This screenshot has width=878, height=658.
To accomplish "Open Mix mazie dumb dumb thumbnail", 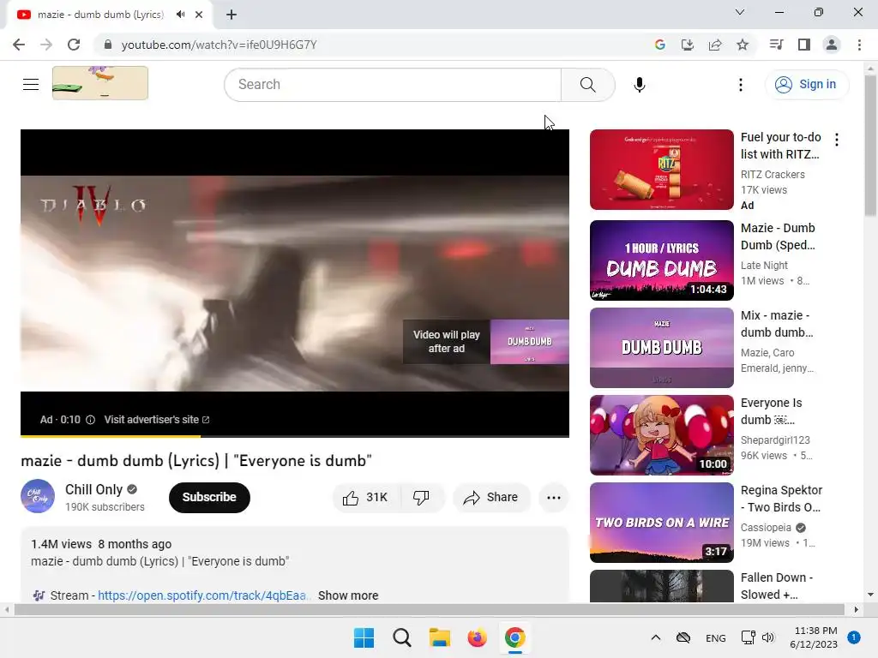I will pos(662,348).
